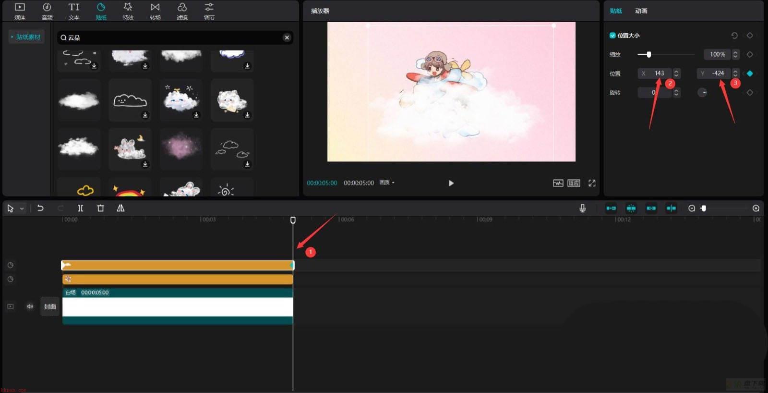Toggle the active 位置 position keyframe diamond
Image resolution: width=768 pixels, height=393 pixels.
pyautogui.click(x=750, y=74)
